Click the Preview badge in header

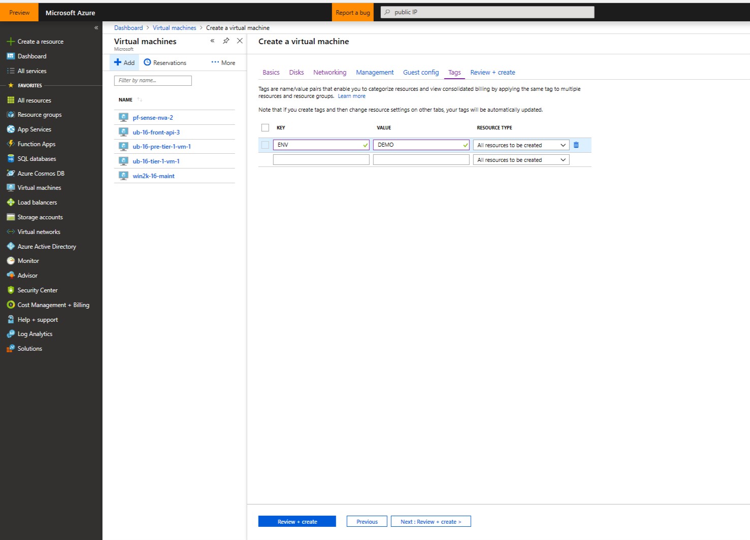pyautogui.click(x=19, y=12)
